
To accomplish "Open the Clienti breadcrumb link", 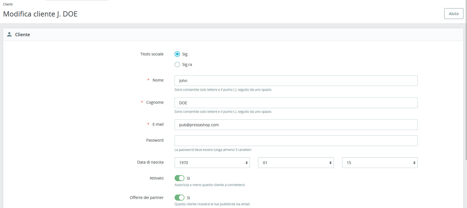I will tap(8, 4).
